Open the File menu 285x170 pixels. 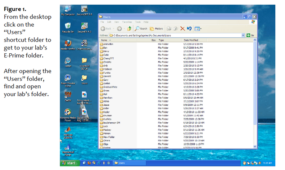(x=102, y=22)
